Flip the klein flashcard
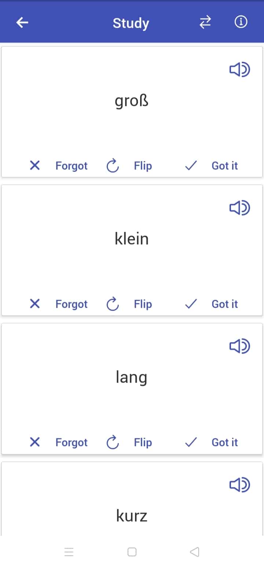 143,303
